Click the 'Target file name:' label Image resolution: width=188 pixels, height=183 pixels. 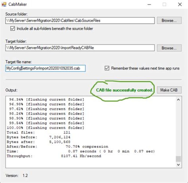pos(19,62)
